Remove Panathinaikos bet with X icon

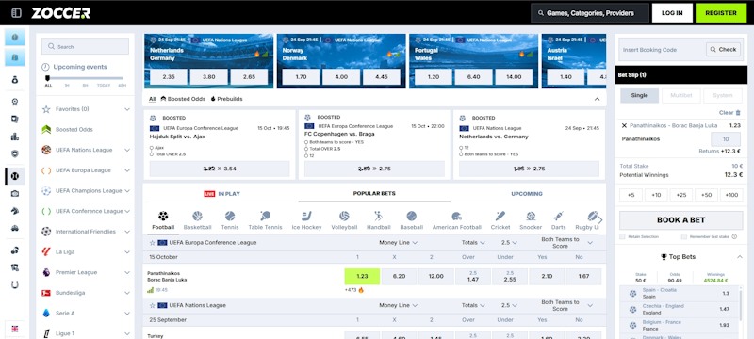coord(624,125)
